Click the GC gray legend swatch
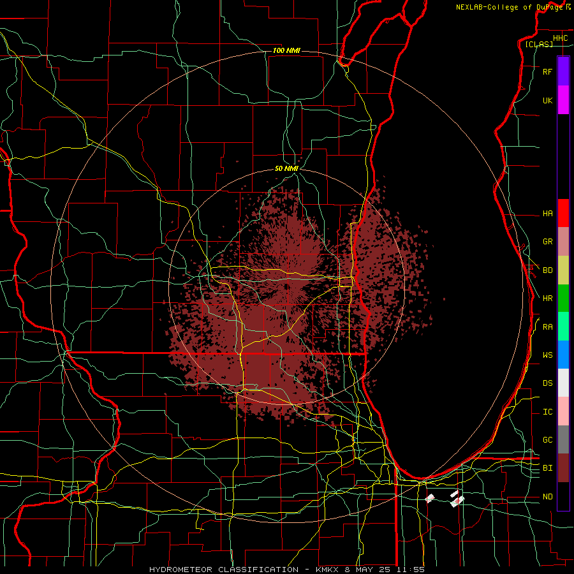This screenshot has height=574, width=574. click(x=563, y=439)
